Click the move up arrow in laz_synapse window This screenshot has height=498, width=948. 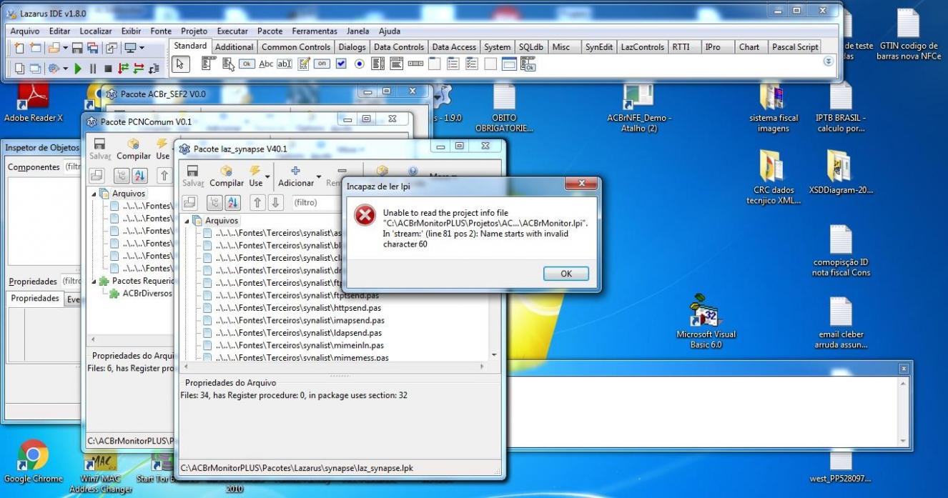pyautogui.click(x=257, y=203)
